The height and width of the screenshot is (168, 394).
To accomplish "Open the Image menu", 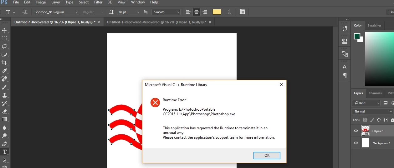I will 41,2.
